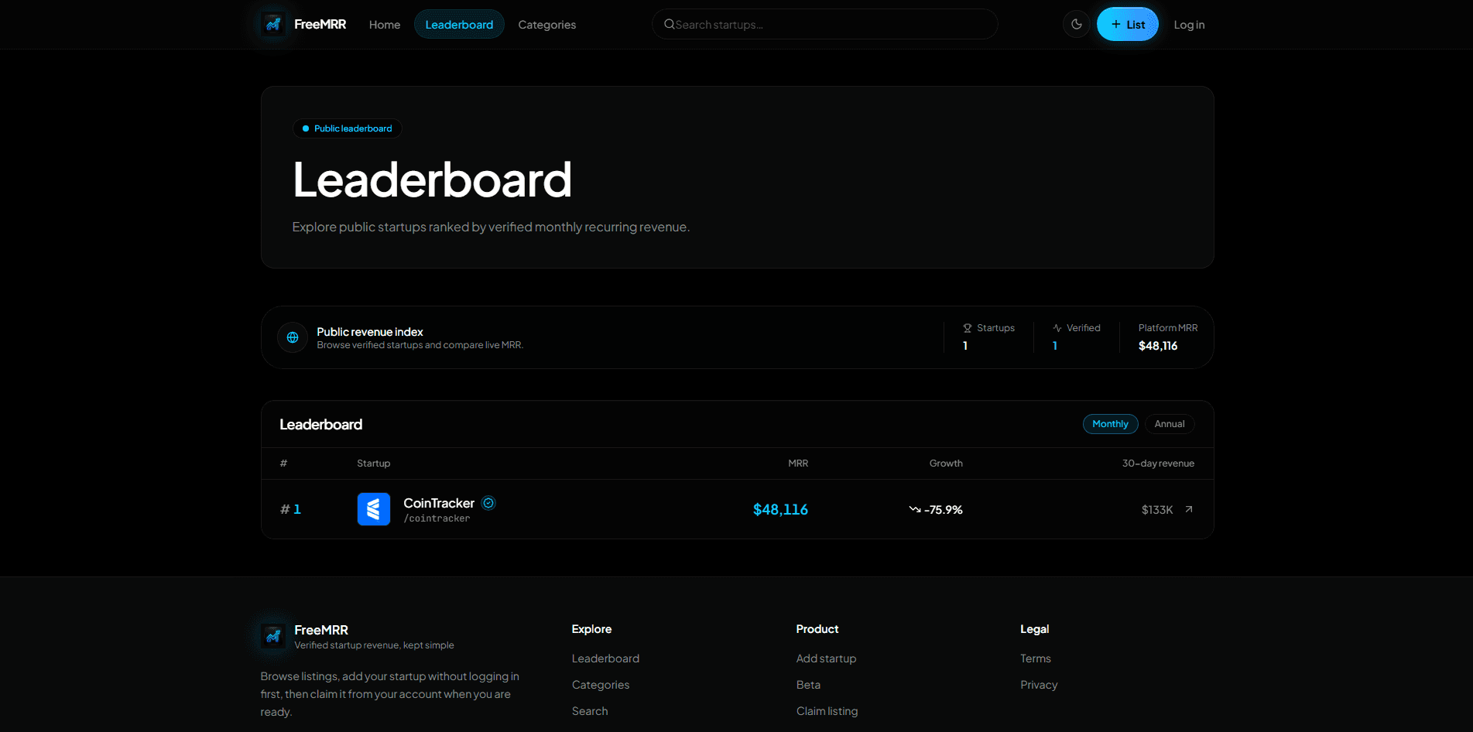The width and height of the screenshot is (1473, 732).
Task: Click the FreeMRR footer logo icon
Action: (272, 636)
